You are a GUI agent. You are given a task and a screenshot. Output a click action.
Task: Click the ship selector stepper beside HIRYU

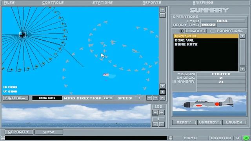coord(170,138)
